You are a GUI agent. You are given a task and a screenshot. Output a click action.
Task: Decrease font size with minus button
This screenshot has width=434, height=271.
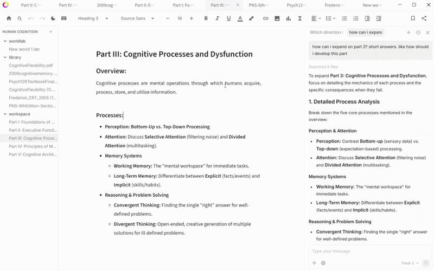(168, 18)
